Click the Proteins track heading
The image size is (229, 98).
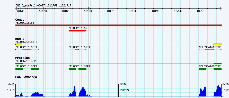pyautogui.click(x=22, y=58)
